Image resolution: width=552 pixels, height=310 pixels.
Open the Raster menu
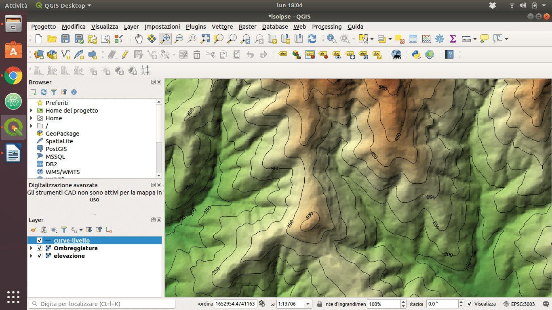tap(248, 27)
